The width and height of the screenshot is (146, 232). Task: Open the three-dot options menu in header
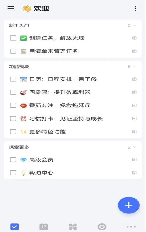coord(136,8)
